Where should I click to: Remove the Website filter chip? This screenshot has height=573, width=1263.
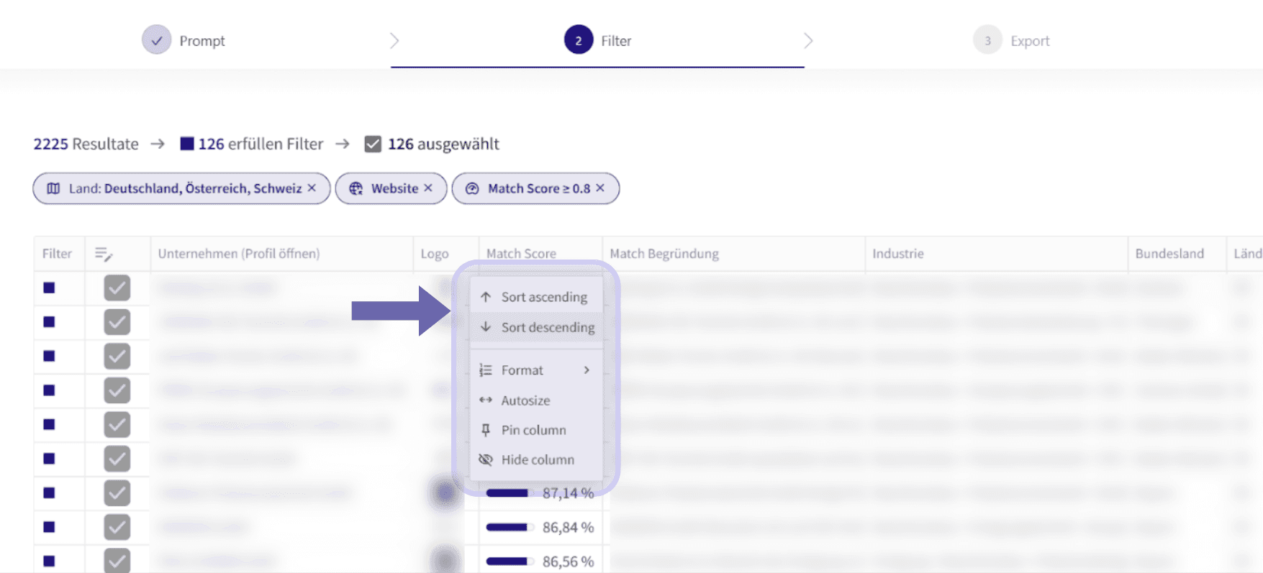(x=428, y=188)
